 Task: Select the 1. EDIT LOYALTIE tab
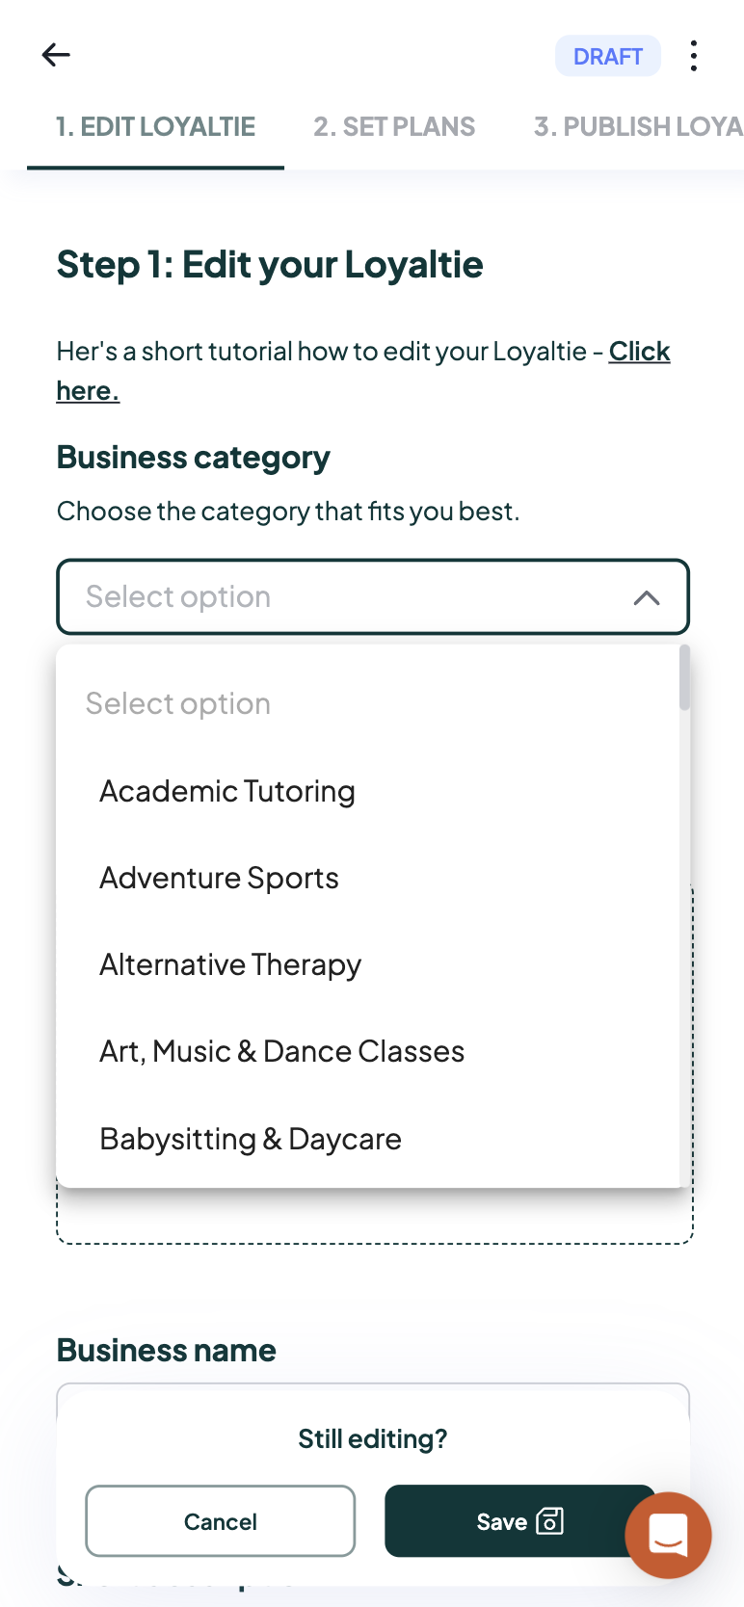(155, 126)
